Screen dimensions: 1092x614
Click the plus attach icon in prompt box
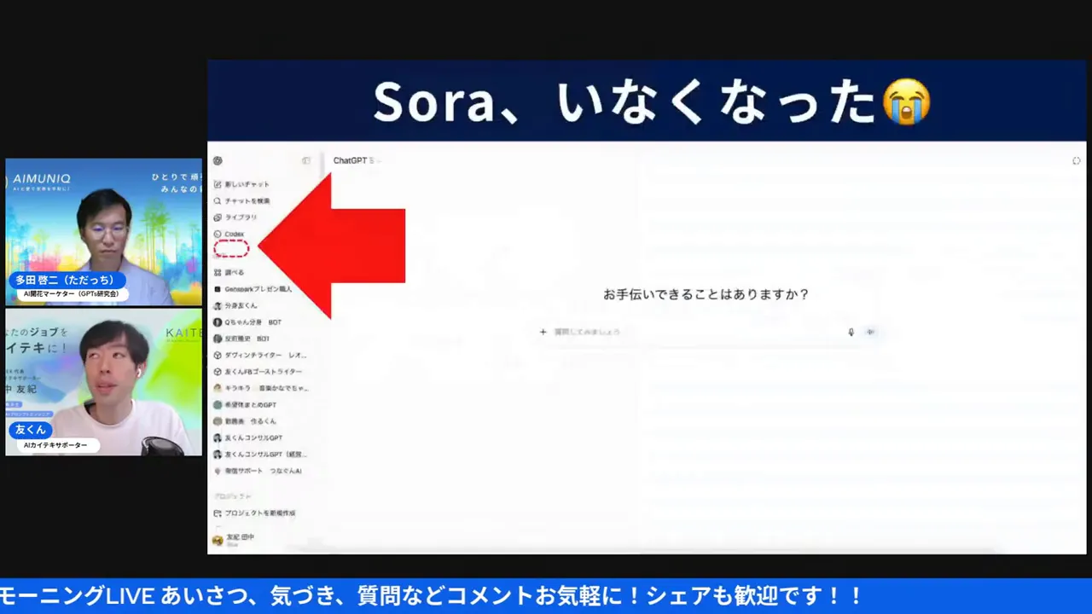pos(543,332)
